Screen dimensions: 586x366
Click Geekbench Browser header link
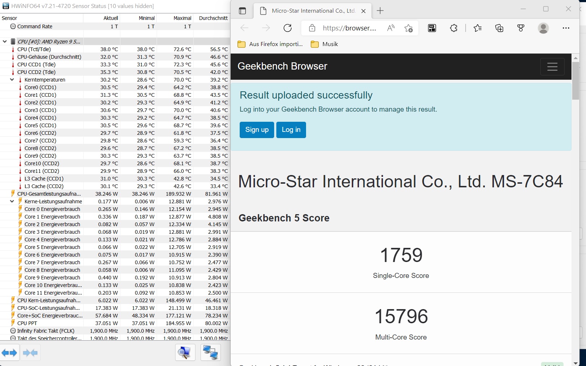point(282,66)
